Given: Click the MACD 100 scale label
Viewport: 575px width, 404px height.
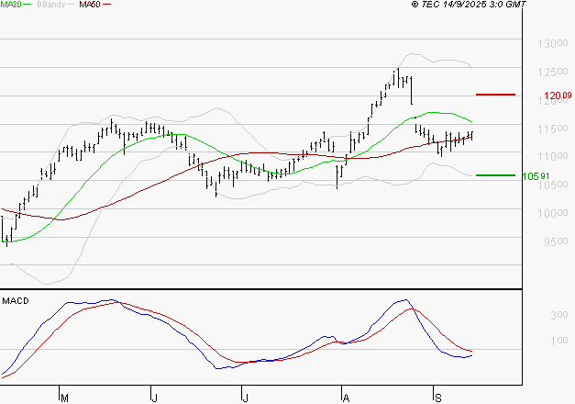Looking at the screenshot, I should (558, 341).
